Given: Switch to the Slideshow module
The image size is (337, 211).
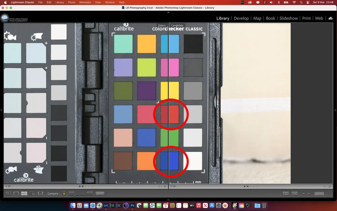Looking at the screenshot, I should coord(288,18).
